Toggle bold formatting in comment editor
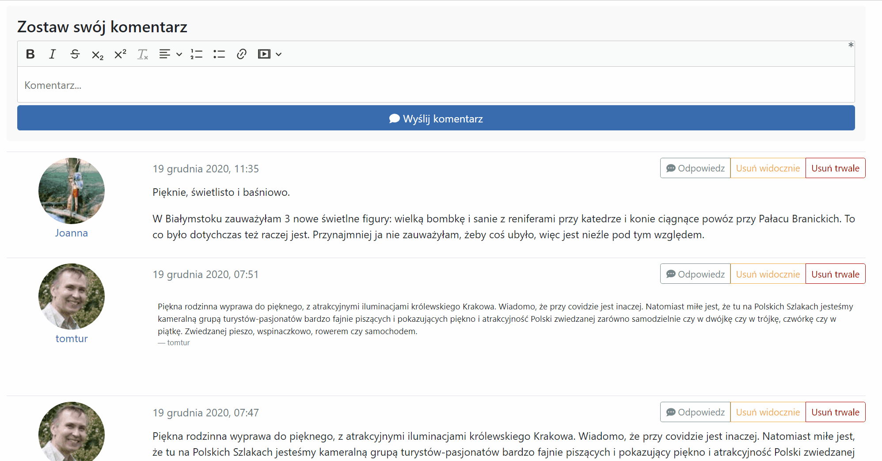This screenshot has width=882, height=461. click(x=30, y=54)
